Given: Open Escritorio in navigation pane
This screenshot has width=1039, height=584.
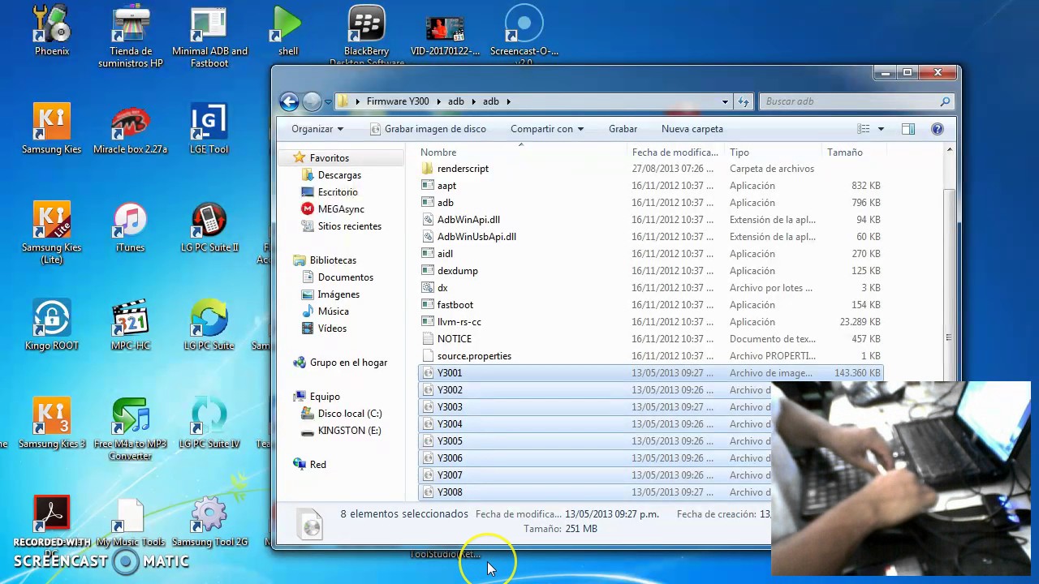Looking at the screenshot, I should coord(338,192).
